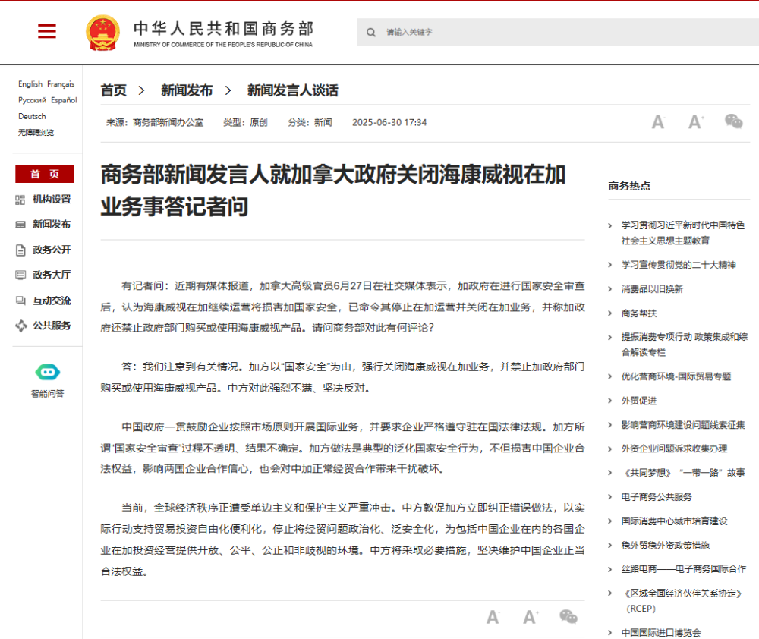Open the 智能问答 chatbot icon
The image size is (759, 639).
tap(47, 373)
